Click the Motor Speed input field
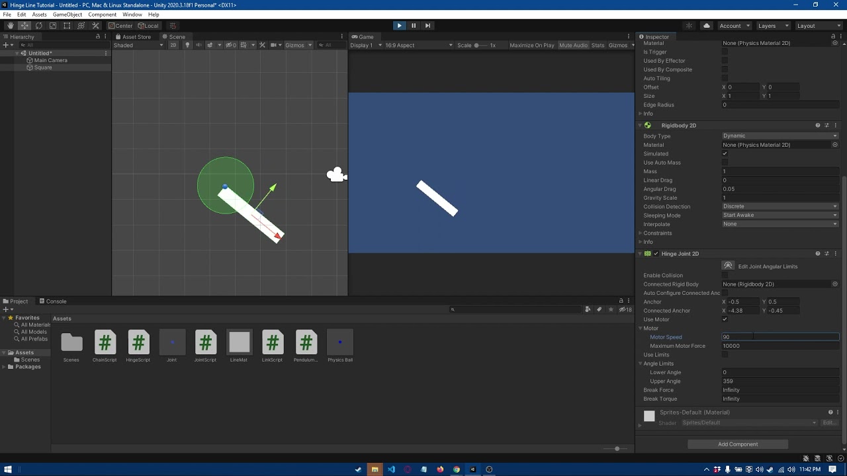The image size is (847, 476). pyautogui.click(x=780, y=337)
